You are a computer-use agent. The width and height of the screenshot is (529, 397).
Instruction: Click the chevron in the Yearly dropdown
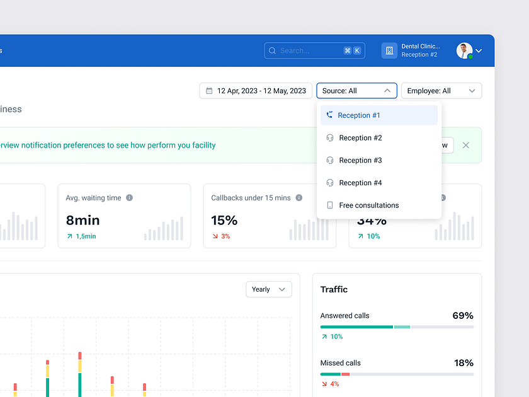click(282, 289)
